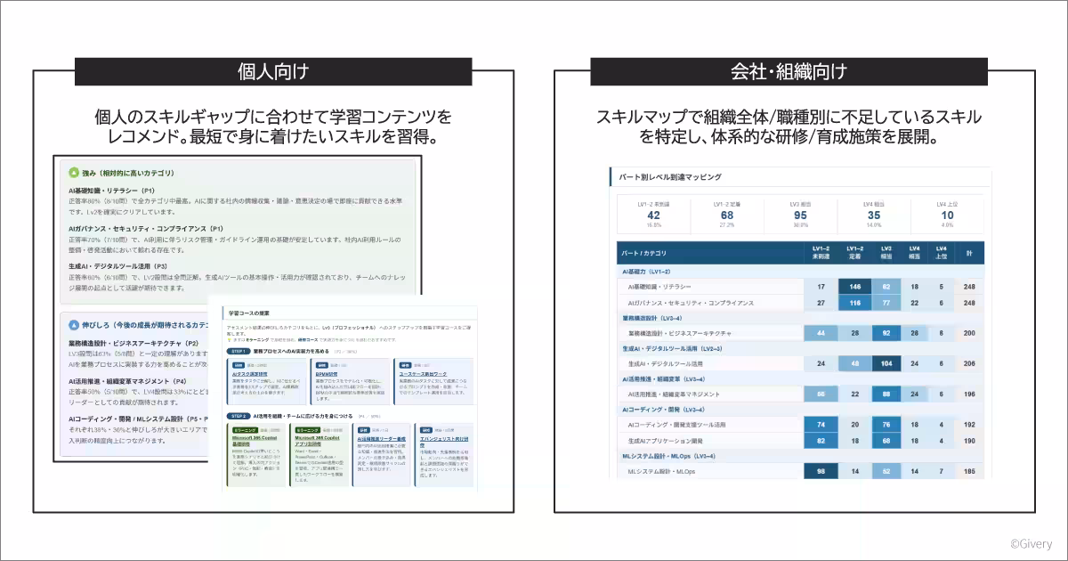The width and height of the screenshot is (1068, 561).
Task: Click the STEP 2 badge
Action: pyautogui.click(x=239, y=416)
